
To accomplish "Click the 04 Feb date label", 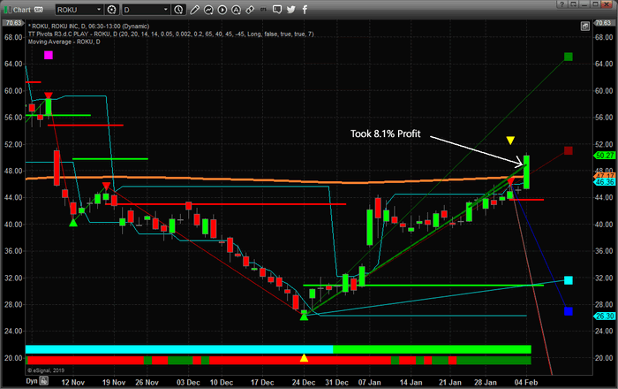I will [x=526, y=382].
